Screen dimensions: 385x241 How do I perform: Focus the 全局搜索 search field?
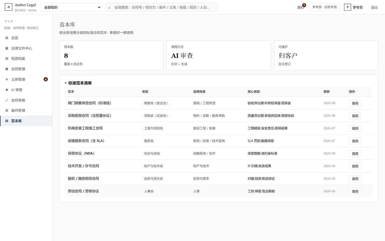tap(161, 7)
